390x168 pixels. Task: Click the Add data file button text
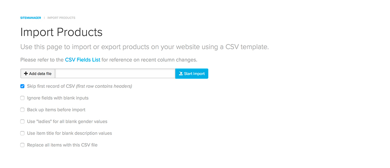(40, 74)
